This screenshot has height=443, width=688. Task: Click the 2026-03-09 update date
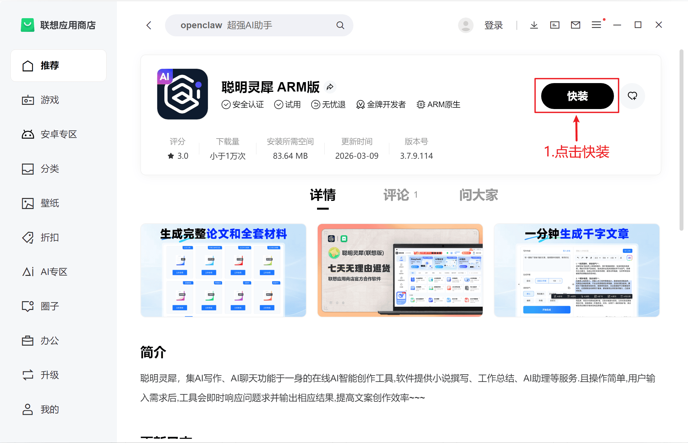(x=357, y=156)
